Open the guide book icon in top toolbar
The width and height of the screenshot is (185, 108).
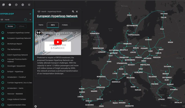coord(4,5)
